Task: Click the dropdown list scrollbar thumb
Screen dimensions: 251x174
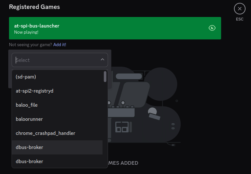Action: (x=105, y=77)
